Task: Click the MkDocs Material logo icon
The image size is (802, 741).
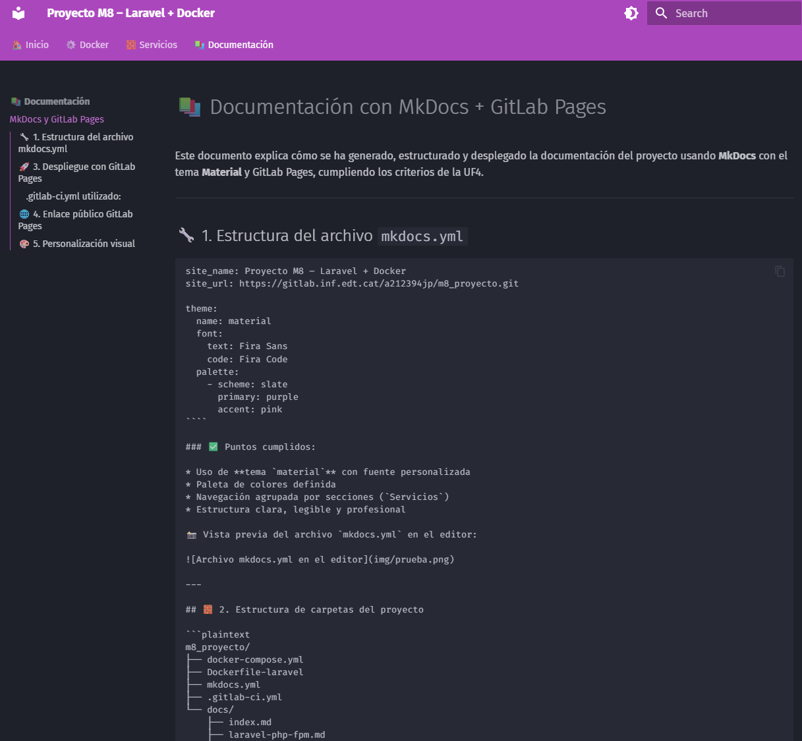Action: coord(18,13)
